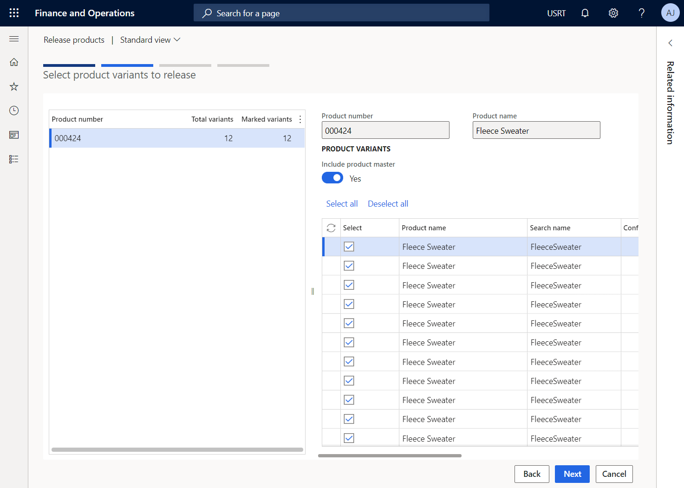Select the first wizard step indicator
Screen dimensions: 684x488
pos(69,65)
